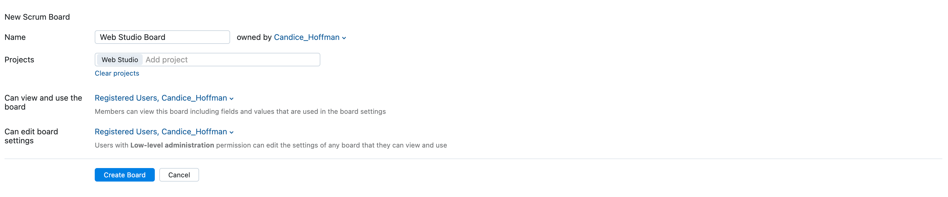The image size is (948, 197).
Task: Click the bold Low-level administration text
Action: [172, 145]
